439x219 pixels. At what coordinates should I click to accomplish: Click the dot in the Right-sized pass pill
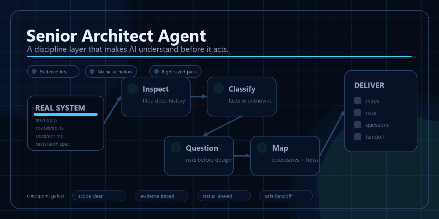pos(157,72)
